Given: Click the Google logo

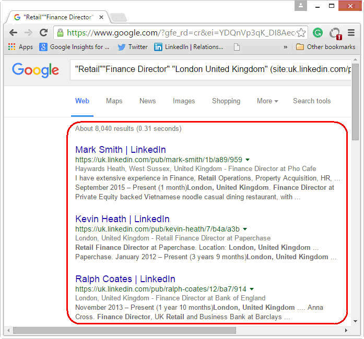Looking at the screenshot, I should point(36,70).
